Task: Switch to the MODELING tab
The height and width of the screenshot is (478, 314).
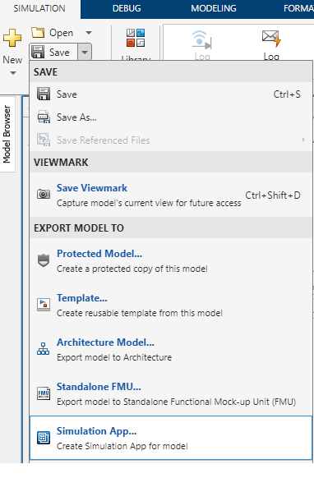Action: [214, 8]
